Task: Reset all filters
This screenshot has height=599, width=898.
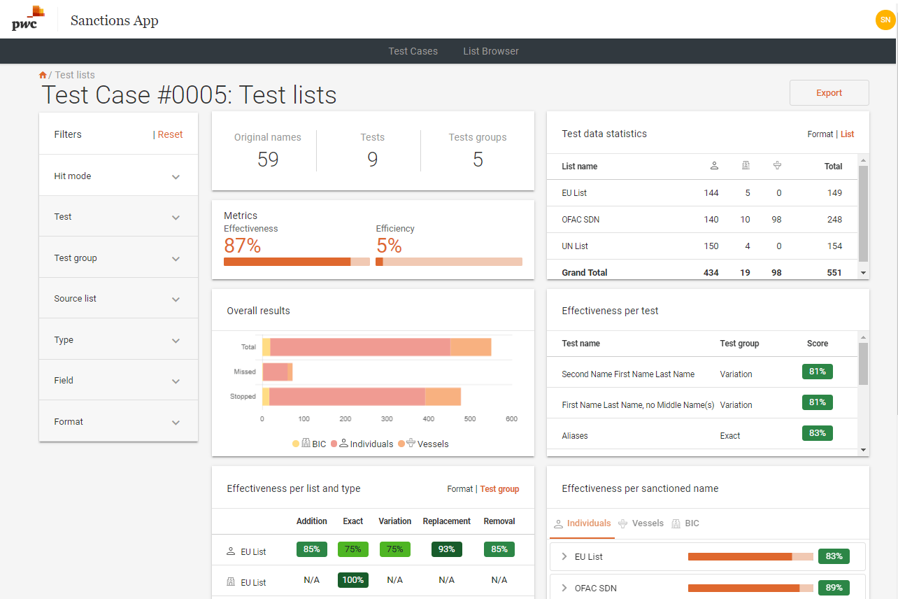Action: (170, 134)
